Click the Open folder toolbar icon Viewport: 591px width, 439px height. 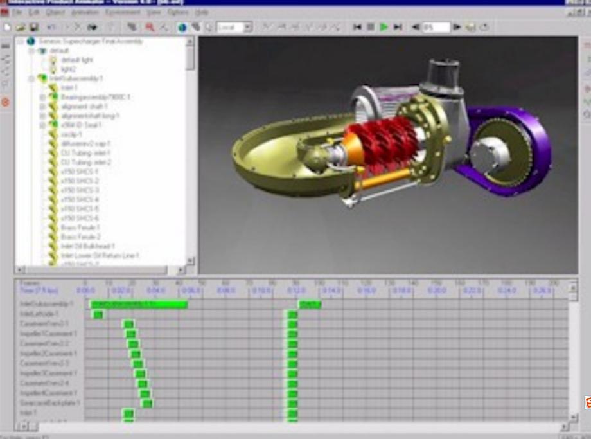[x=21, y=27]
